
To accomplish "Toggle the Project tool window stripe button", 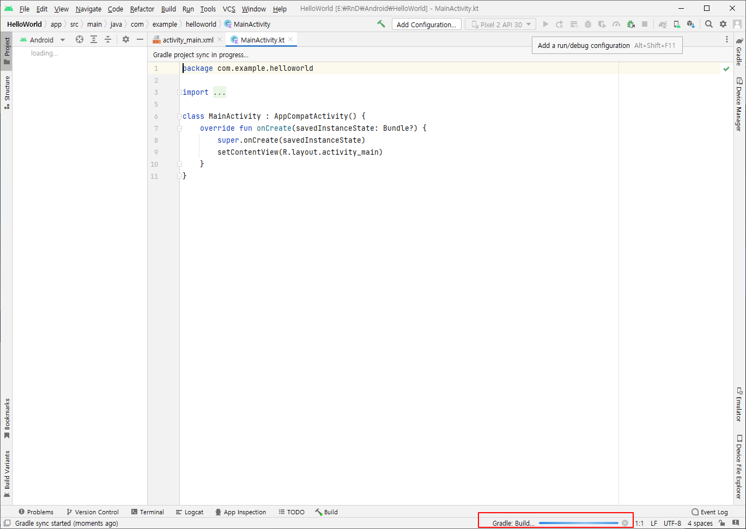I will 7,51.
